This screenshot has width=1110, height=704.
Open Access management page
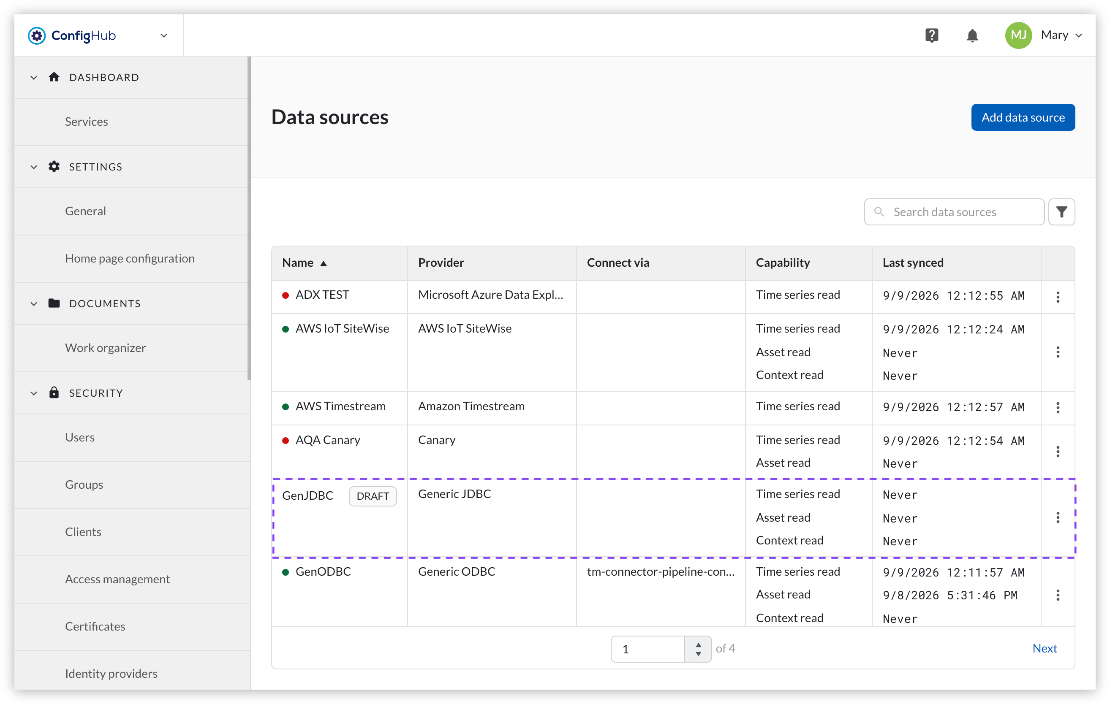pyautogui.click(x=117, y=579)
